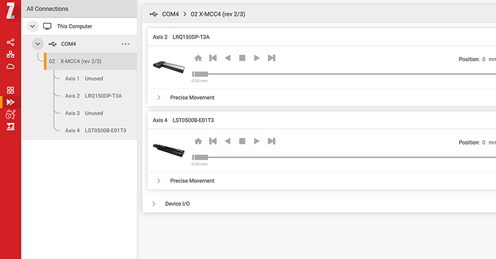
Task: Home the Axis 2 LRQ150DP-T3A stage
Action: click(x=198, y=58)
